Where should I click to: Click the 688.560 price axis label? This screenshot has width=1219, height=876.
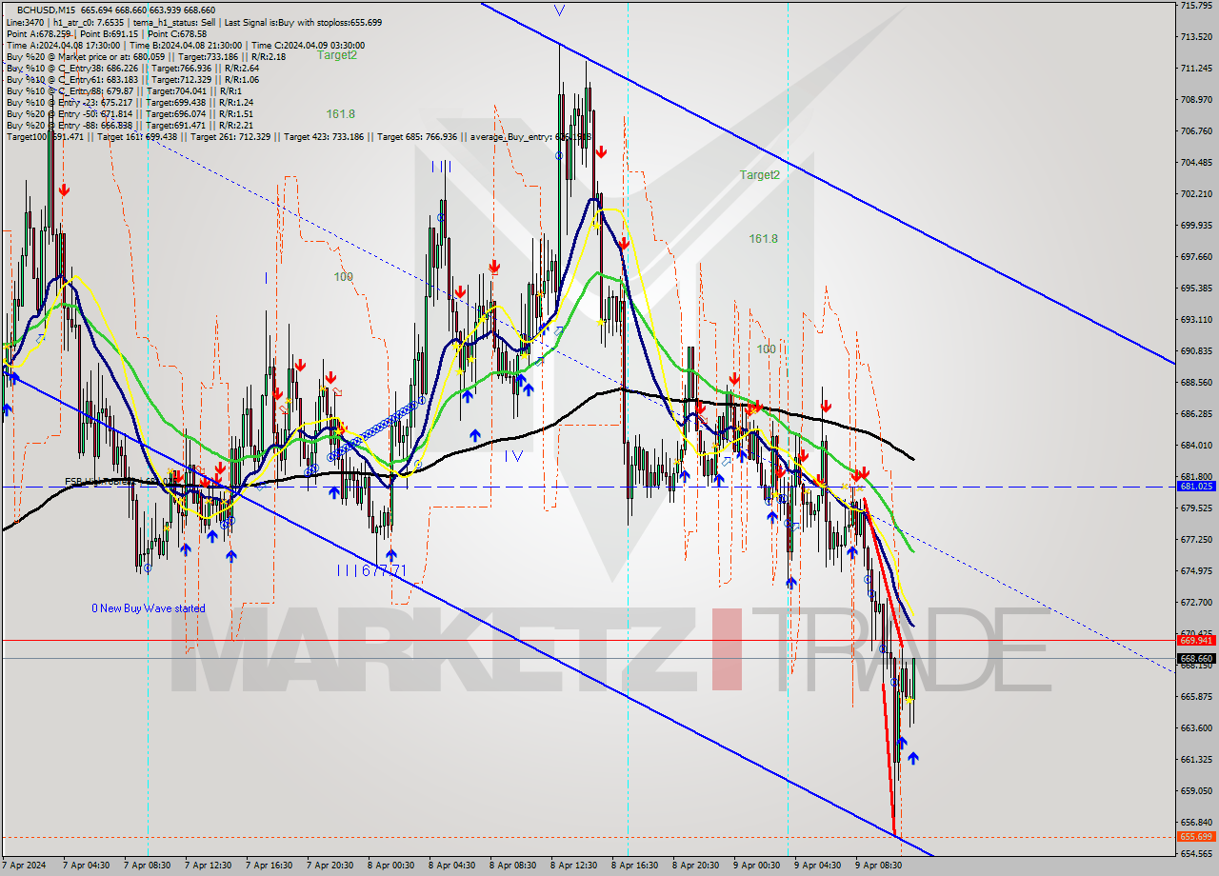pyautogui.click(x=1196, y=382)
